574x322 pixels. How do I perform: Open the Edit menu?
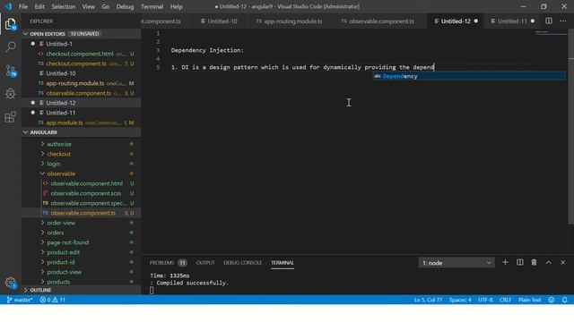click(39, 6)
